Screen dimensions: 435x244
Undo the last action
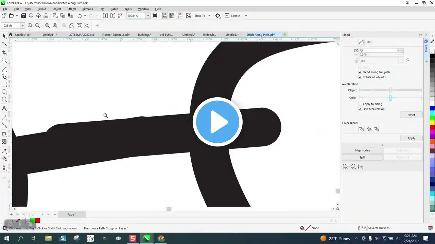pyautogui.click(x=80, y=16)
